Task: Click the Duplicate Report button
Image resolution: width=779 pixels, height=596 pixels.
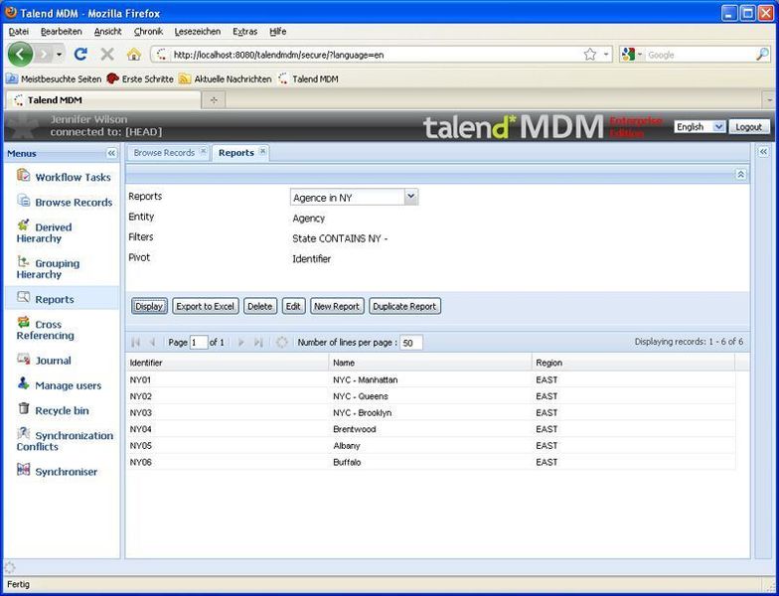Action: (x=403, y=306)
